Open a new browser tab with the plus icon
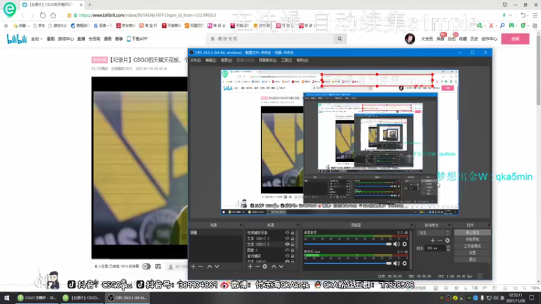The width and height of the screenshot is (541, 304). coord(90,5)
